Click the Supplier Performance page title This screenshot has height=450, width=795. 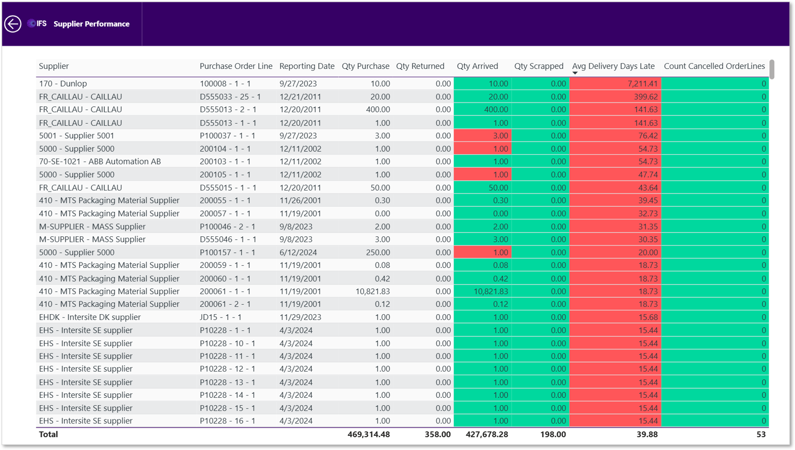(92, 24)
